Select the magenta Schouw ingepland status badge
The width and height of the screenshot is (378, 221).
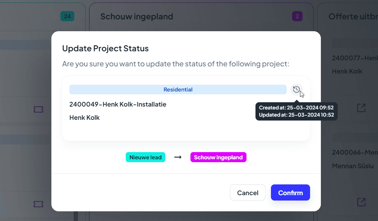(218, 157)
